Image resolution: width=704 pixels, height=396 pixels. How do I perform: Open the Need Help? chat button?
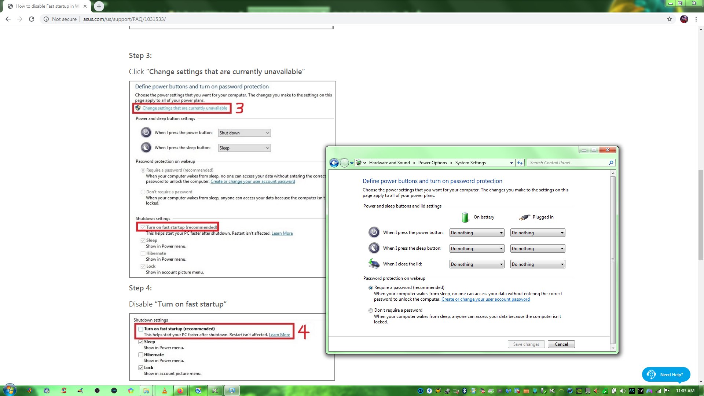click(x=666, y=374)
